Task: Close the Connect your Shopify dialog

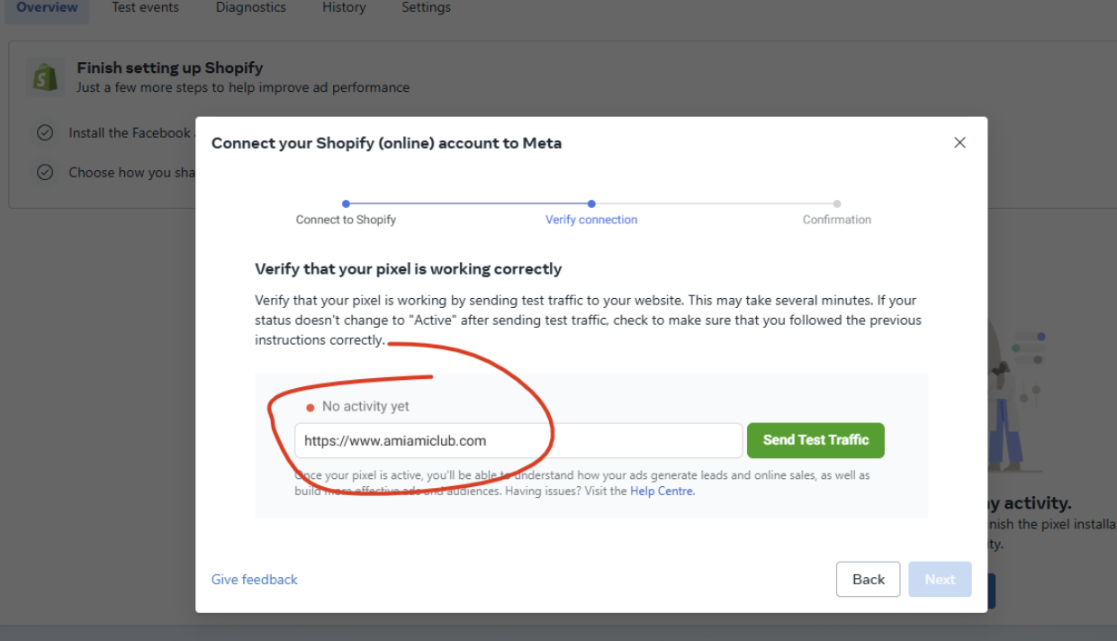Action: pyautogui.click(x=959, y=142)
